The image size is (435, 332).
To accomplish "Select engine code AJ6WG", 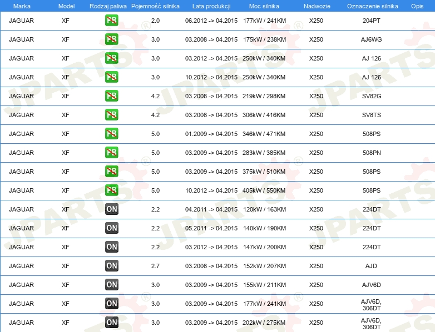I will (371, 39).
